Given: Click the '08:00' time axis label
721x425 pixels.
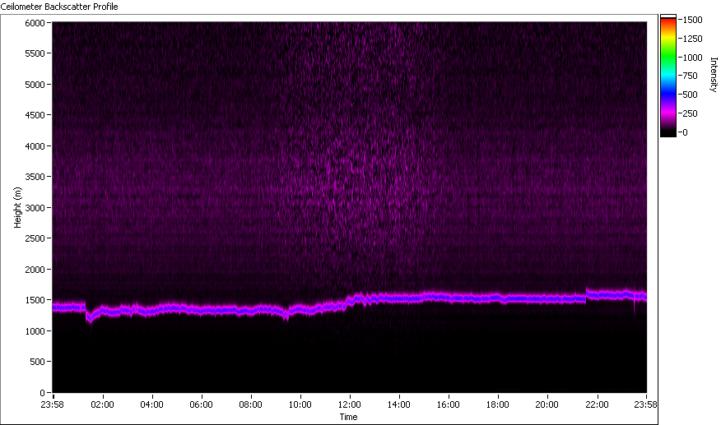Looking at the screenshot, I should [x=250, y=404].
